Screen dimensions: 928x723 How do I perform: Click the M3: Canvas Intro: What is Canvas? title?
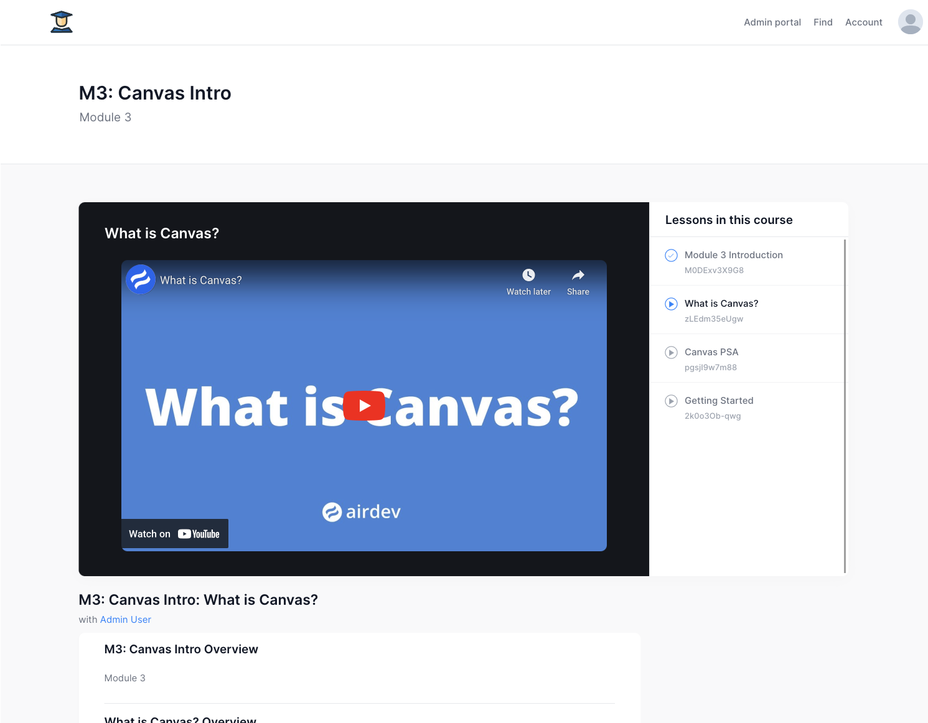pyautogui.click(x=198, y=600)
